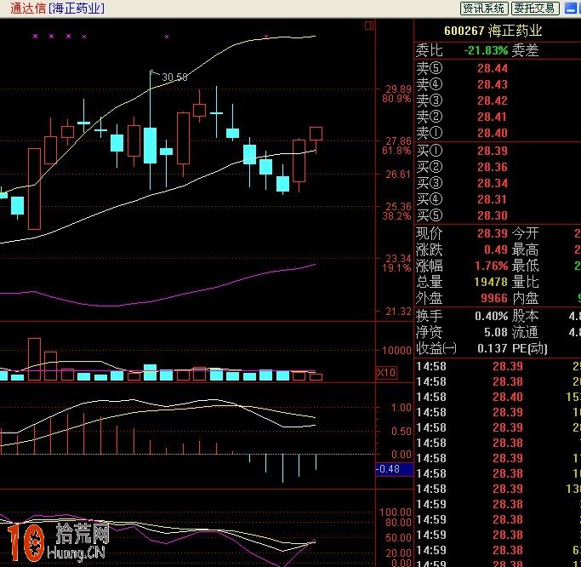581x567 pixels.
Task: Select the 14:58 tick trade at 28.40
Action: click(x=498, y=398)
